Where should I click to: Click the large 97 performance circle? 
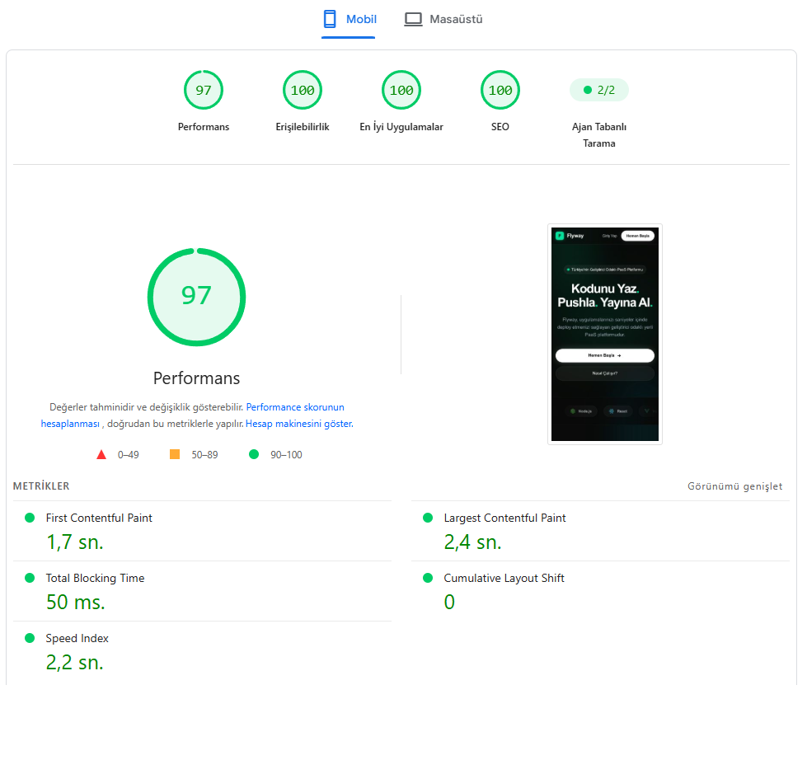[197, 297]
